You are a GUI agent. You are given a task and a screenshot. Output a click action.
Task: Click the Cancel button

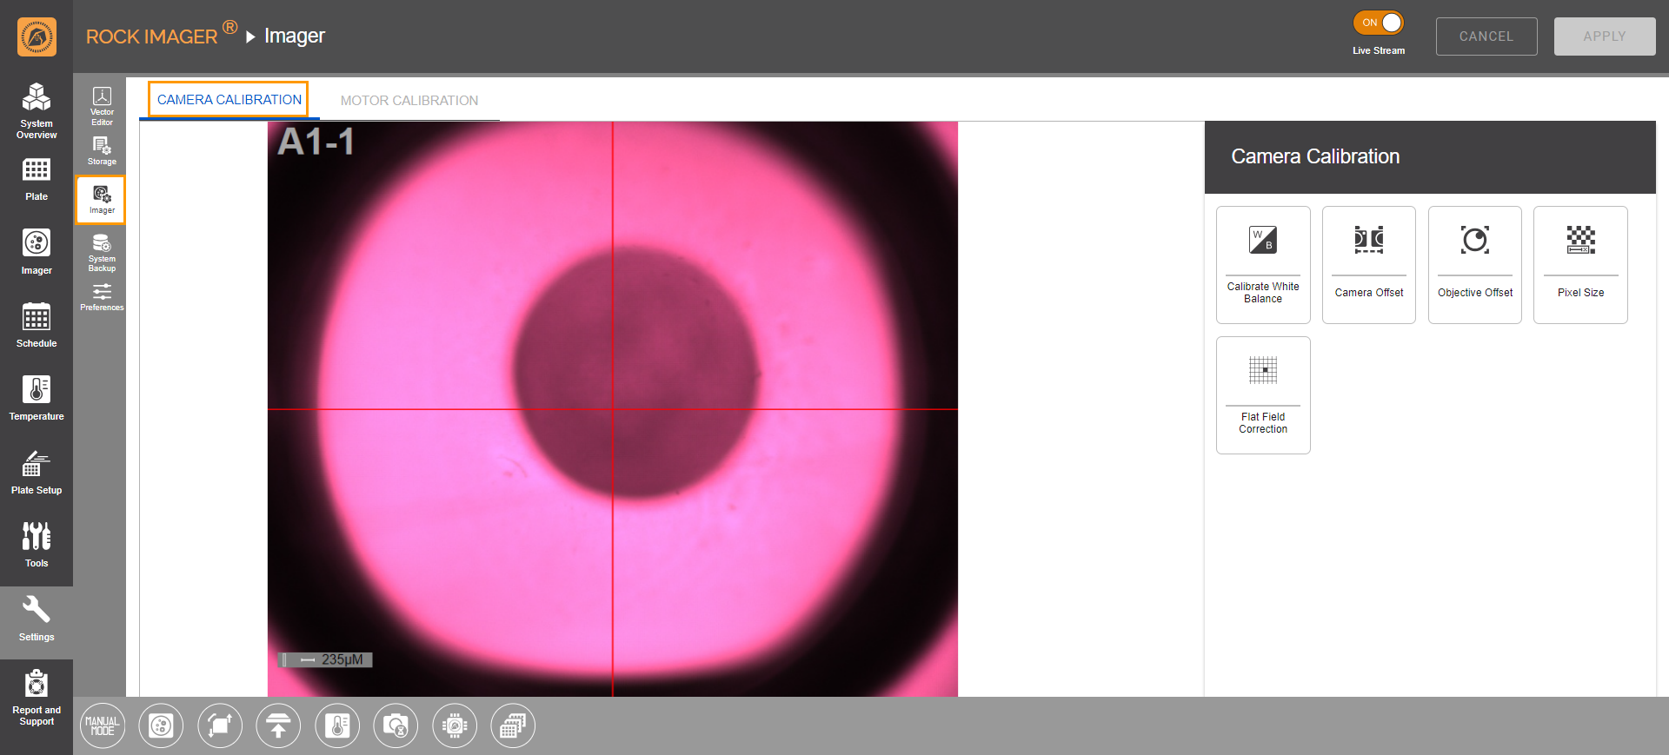(x=1486, y=36)
